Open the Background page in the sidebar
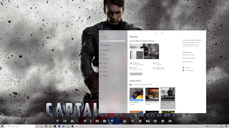Screen dimensions: 229x128 coord(105,50)
